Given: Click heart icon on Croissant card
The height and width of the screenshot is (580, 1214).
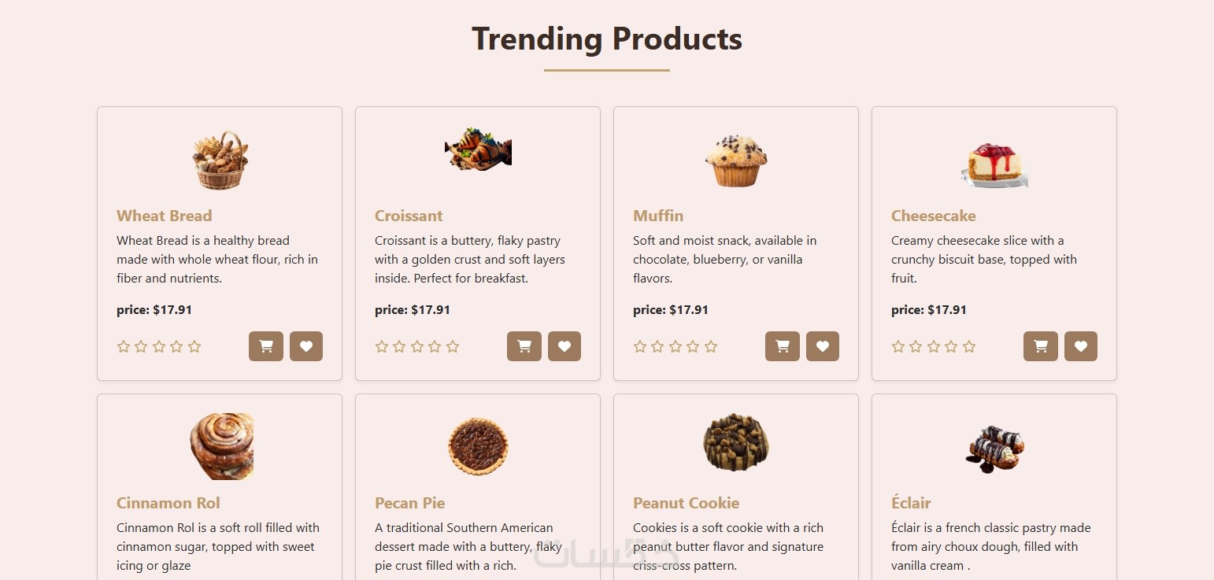Looking at the screenshot, I should click(564, 346).
